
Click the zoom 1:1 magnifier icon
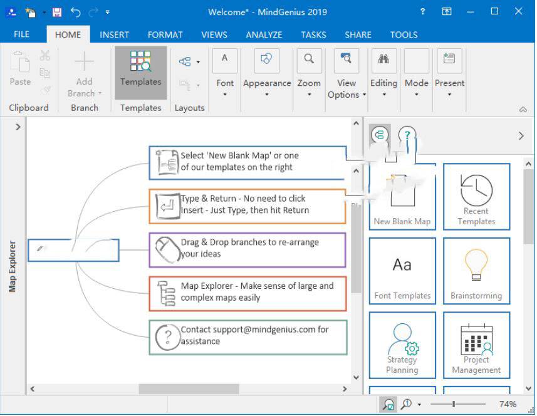406,404
